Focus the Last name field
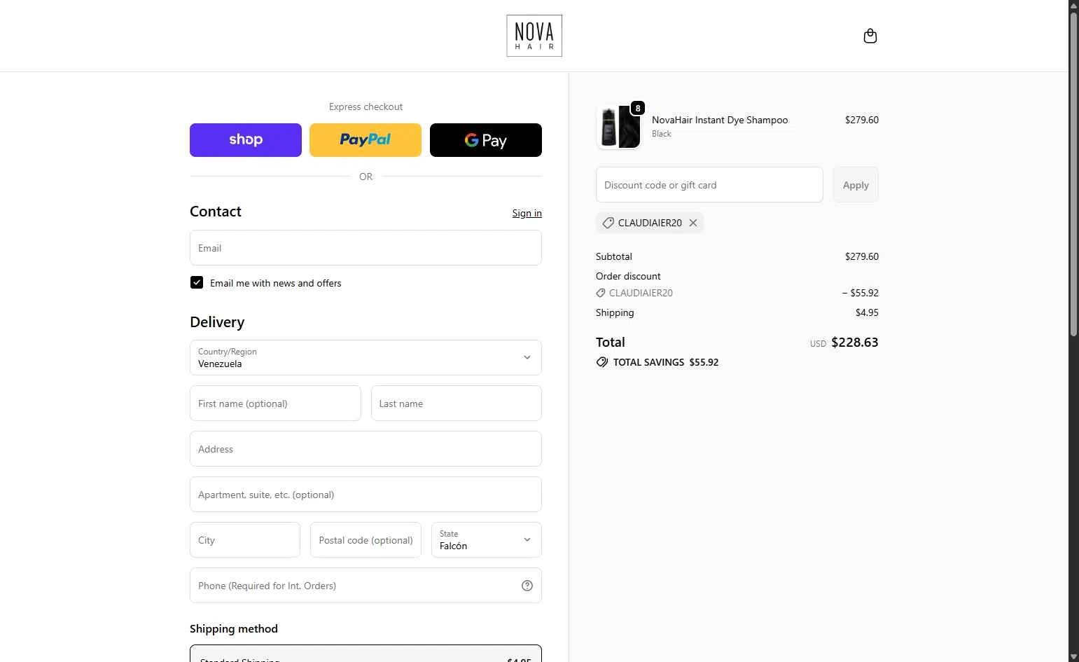Image resolution: width=1079 pixels, height=662 pixels. (457, 404)
